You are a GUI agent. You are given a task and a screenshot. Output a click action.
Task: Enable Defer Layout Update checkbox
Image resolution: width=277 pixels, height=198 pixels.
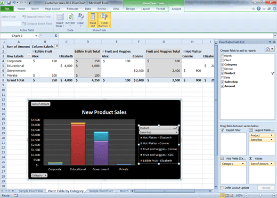(222, 188)
